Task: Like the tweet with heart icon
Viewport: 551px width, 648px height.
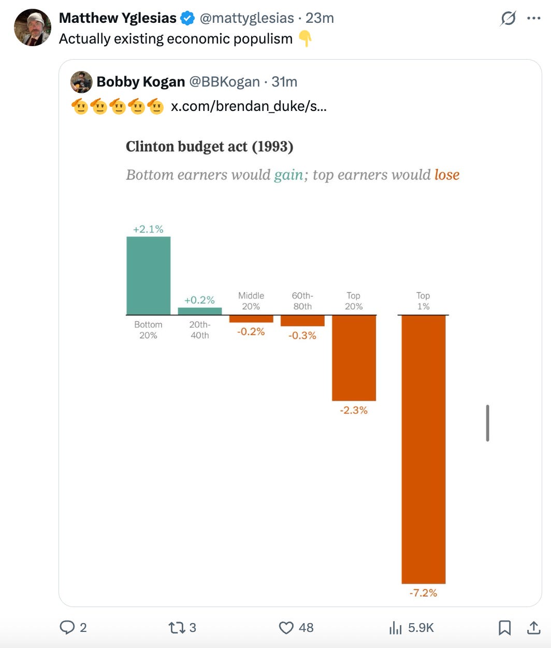Action: click(x=286, y=628)
